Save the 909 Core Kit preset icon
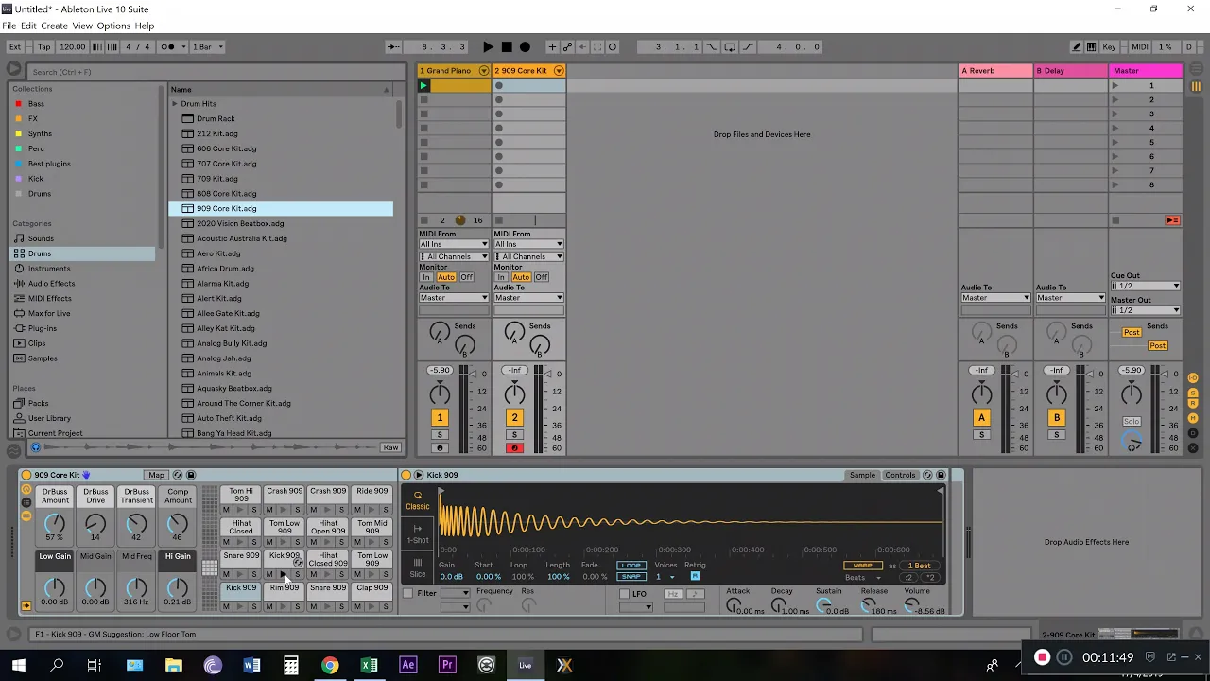 (190, 475)
